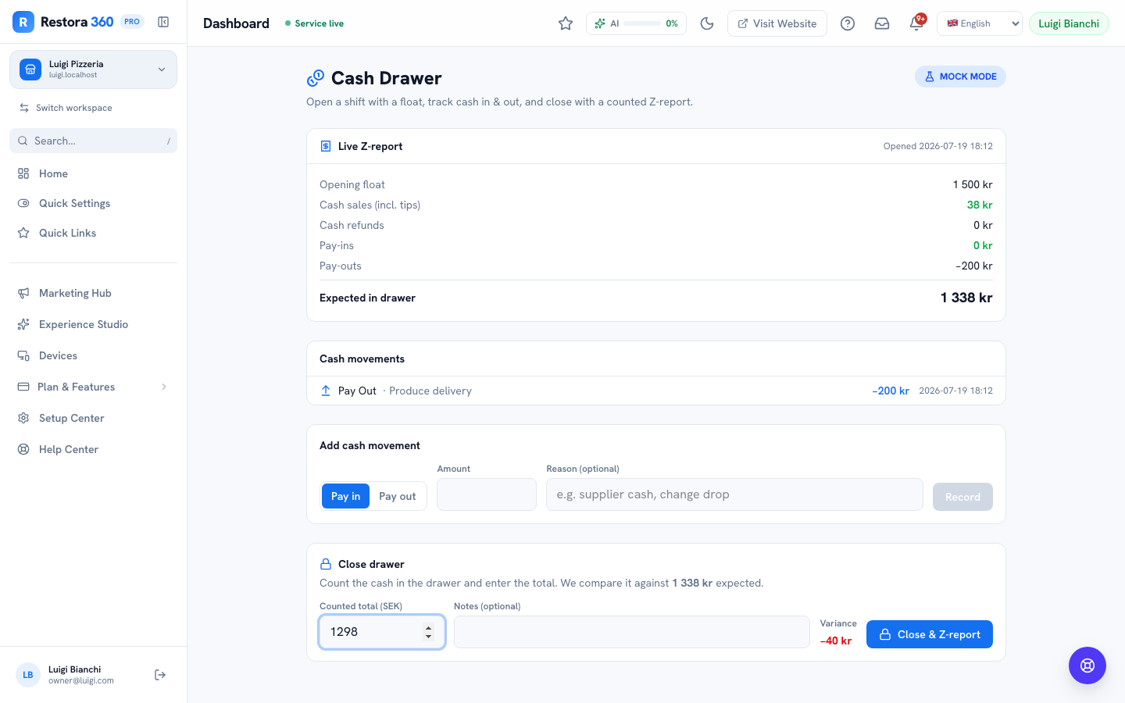Click the Cash Drawer heading icon
The height and width of the screenshot is (703, 1125).
pyautogui.click(x=316, y=78)
